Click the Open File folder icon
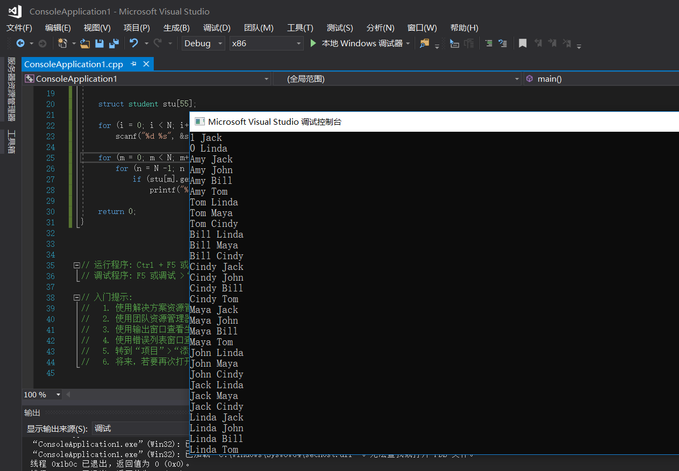This screenshot has height=471, width=679. [85, 44]
